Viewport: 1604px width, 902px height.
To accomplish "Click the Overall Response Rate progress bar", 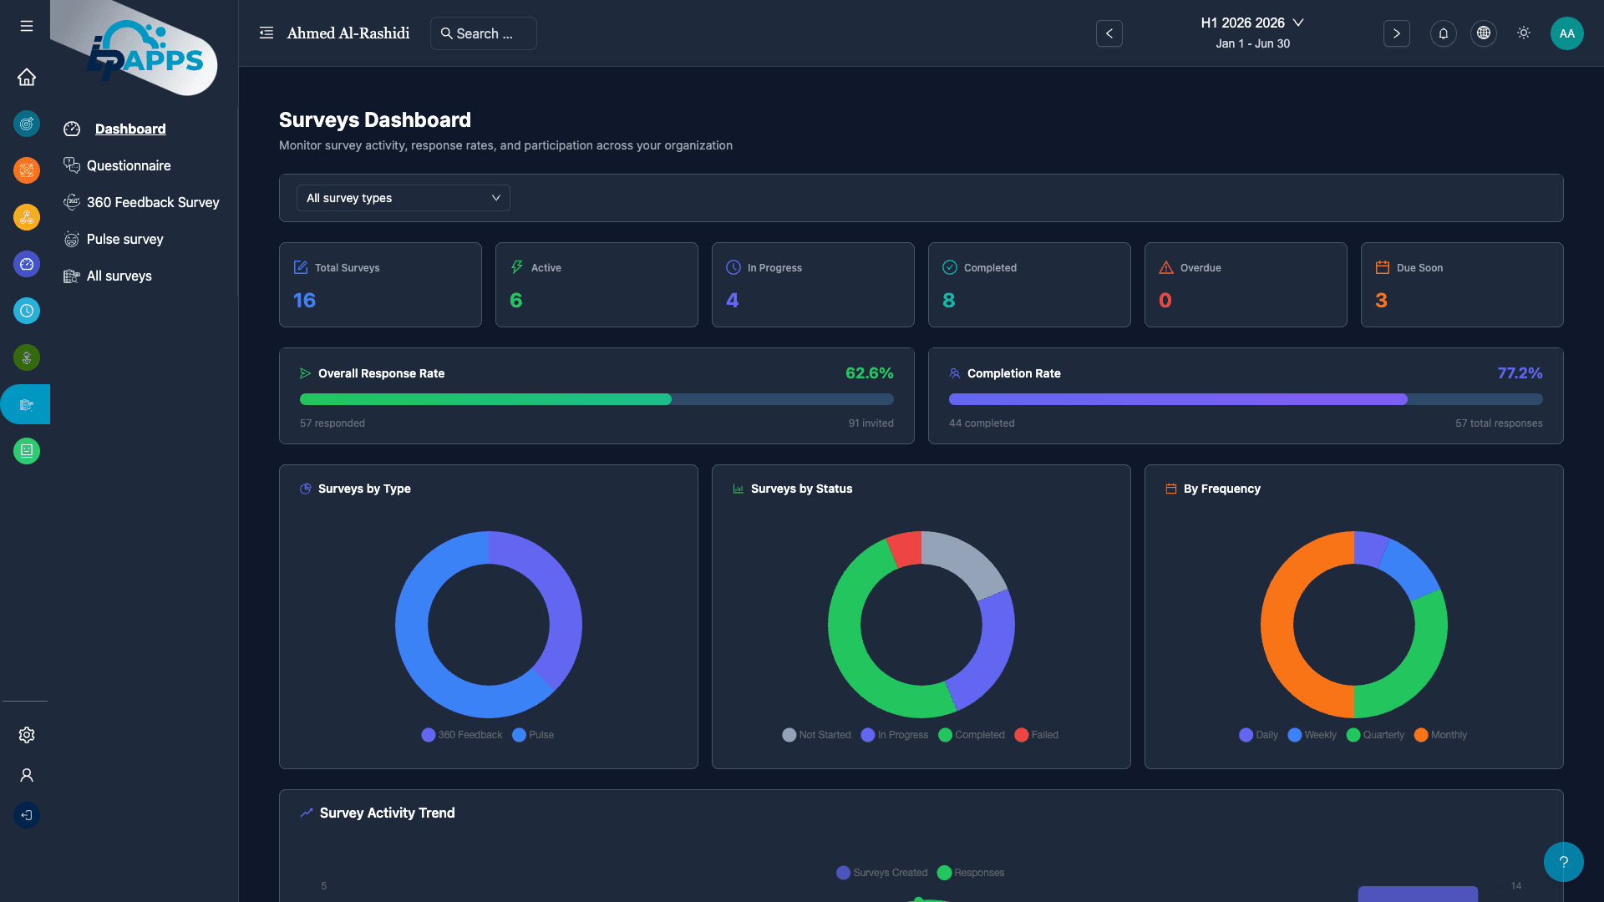I will coord(596,399).
